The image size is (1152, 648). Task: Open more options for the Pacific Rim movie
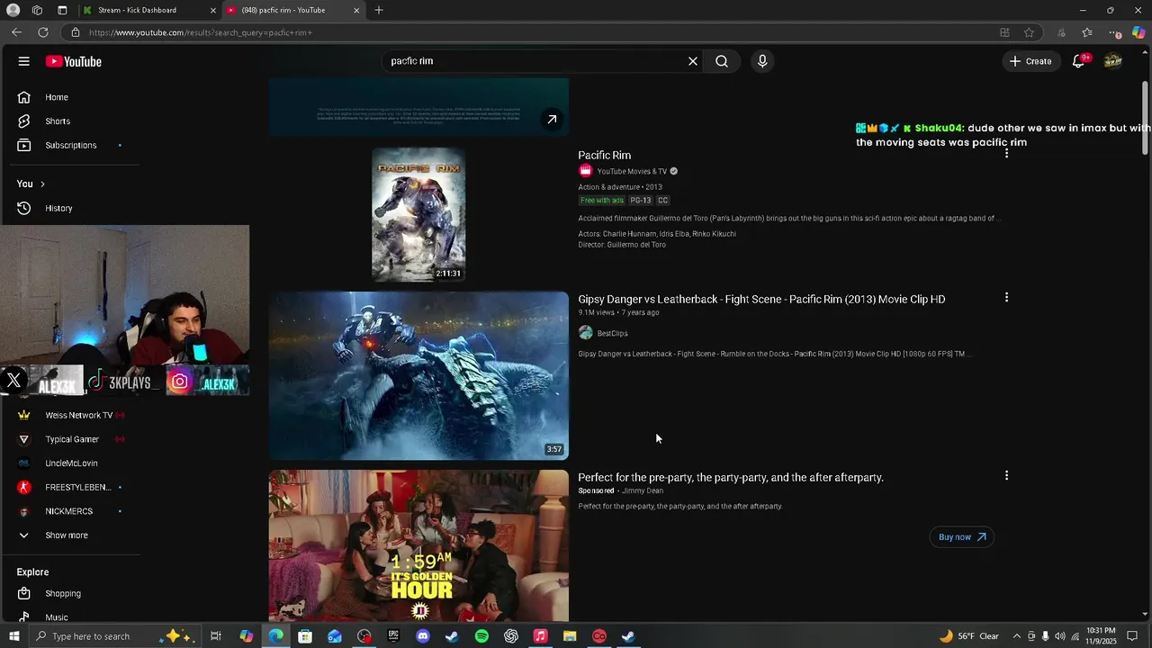click(1006, 154)
